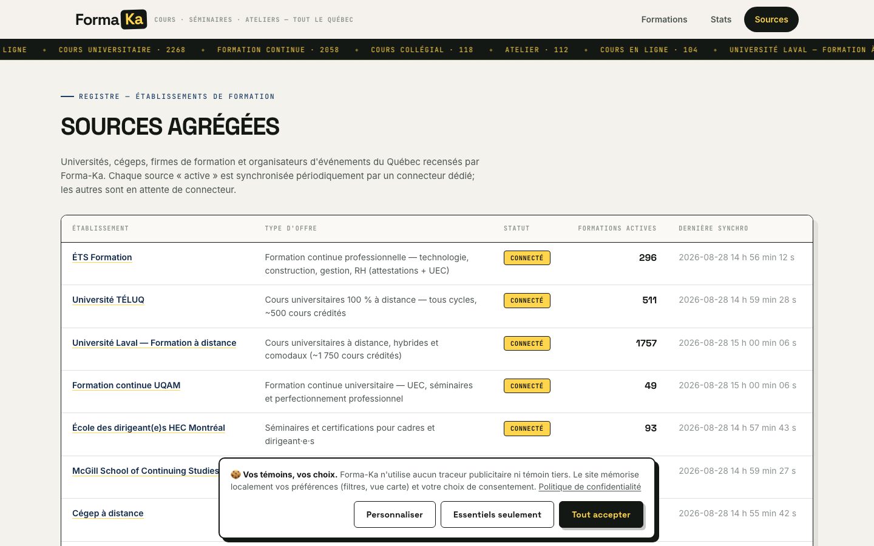Select the 296 active formations value
This screenshot has width=874, height=546.
coord(648,257)
